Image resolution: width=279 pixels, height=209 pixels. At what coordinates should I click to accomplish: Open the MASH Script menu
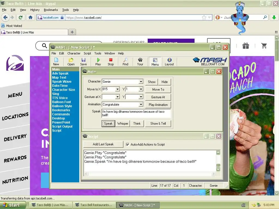(x=87, y=53)
